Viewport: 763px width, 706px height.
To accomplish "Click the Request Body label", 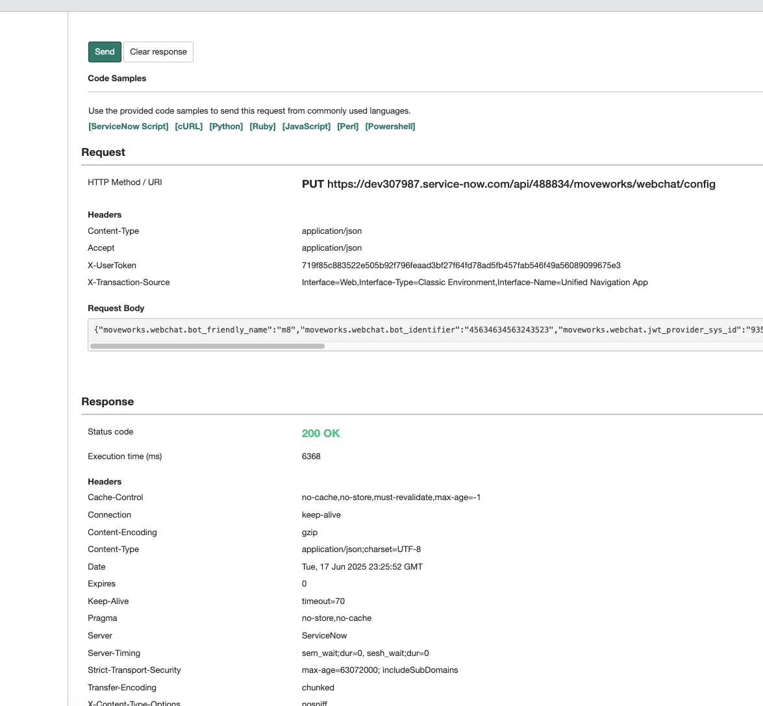I will (x=116, y=309).
